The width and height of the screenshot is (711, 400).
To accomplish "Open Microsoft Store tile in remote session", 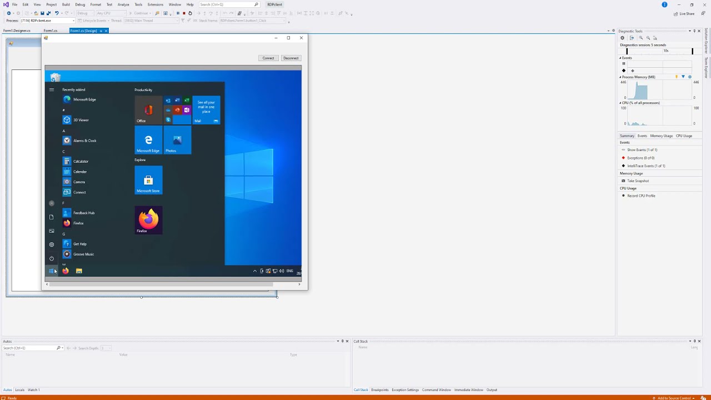I will coord(148,180).
